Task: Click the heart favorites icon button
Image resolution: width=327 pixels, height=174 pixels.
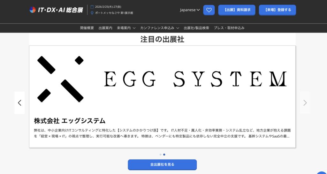Action: (209, 10)
